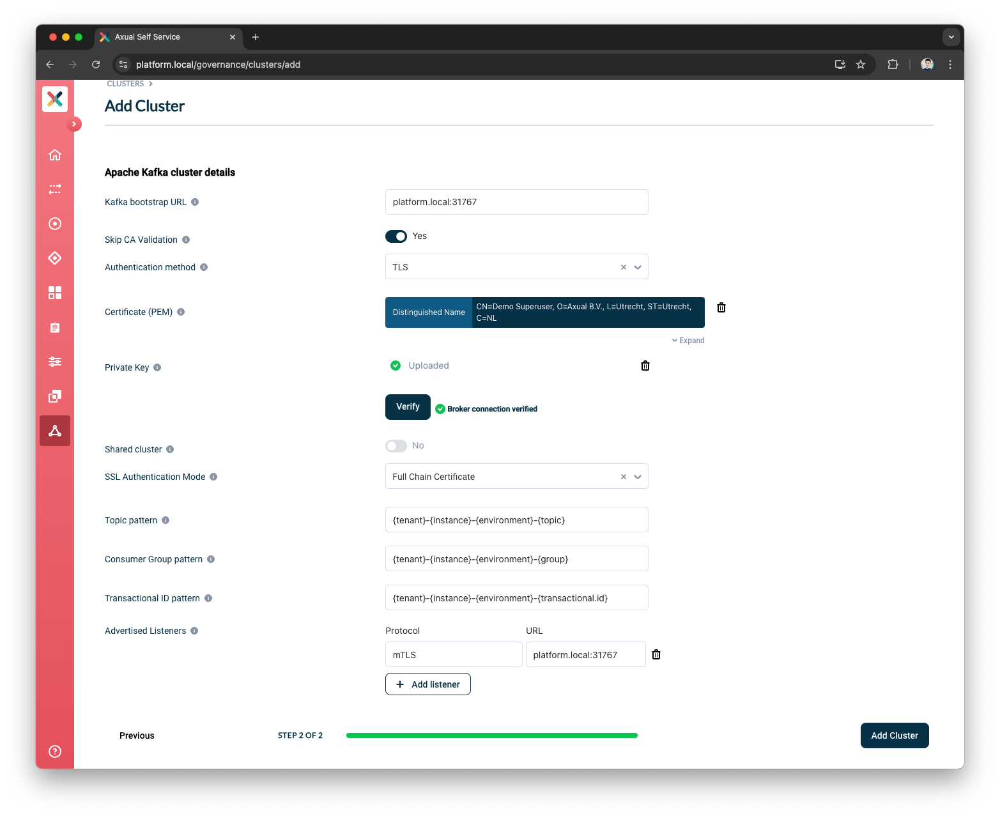Viewport: 1000px width, 816px height.
Task: Open the browser profile avatar
Action: [x=927, y=65]
